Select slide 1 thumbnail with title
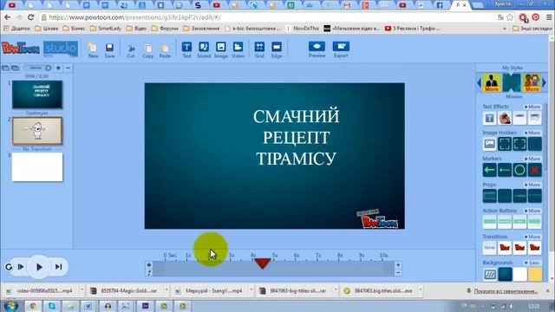This screenshot has height=312, width=555. [37, 94]
